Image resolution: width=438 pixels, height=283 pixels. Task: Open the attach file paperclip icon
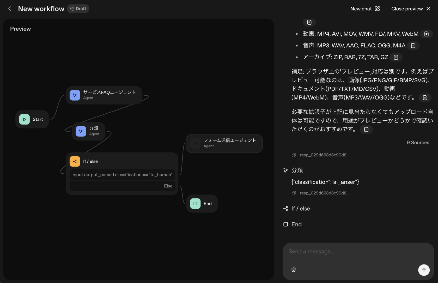(294, 269)
